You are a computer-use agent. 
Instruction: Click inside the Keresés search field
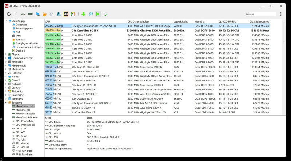click(260, 14)
